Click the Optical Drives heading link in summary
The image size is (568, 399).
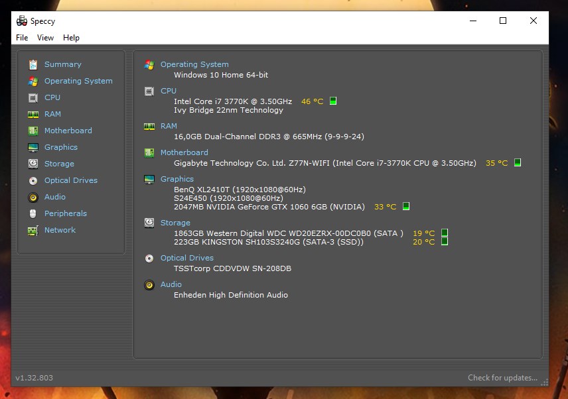pos(187,258)
